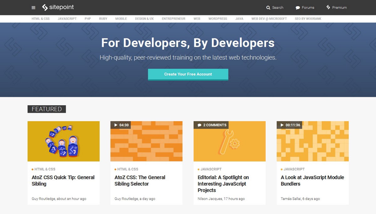Click the SitePoint logo icon
This screenshot has width=376, height=214.
pyautogui.click(x=45, y=7)
